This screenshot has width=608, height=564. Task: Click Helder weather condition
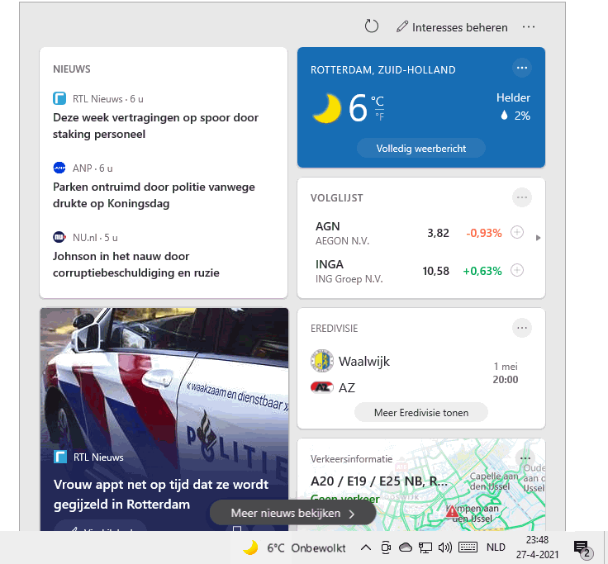513,97
